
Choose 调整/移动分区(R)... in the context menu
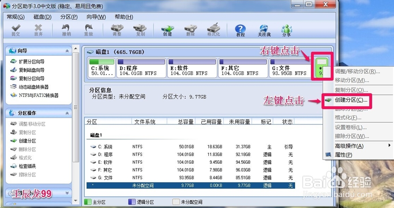click(357, 71)
